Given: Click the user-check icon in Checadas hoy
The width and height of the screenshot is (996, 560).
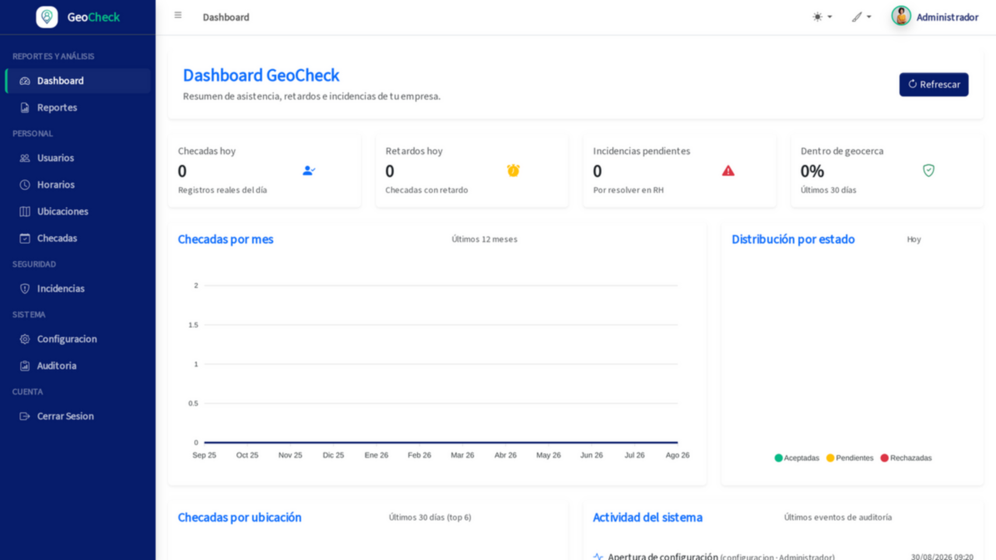Looking at the screenshot, I should (x=309, y=170).
